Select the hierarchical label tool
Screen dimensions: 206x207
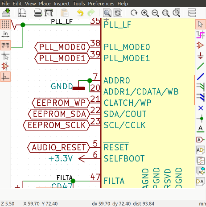point(200,150)
